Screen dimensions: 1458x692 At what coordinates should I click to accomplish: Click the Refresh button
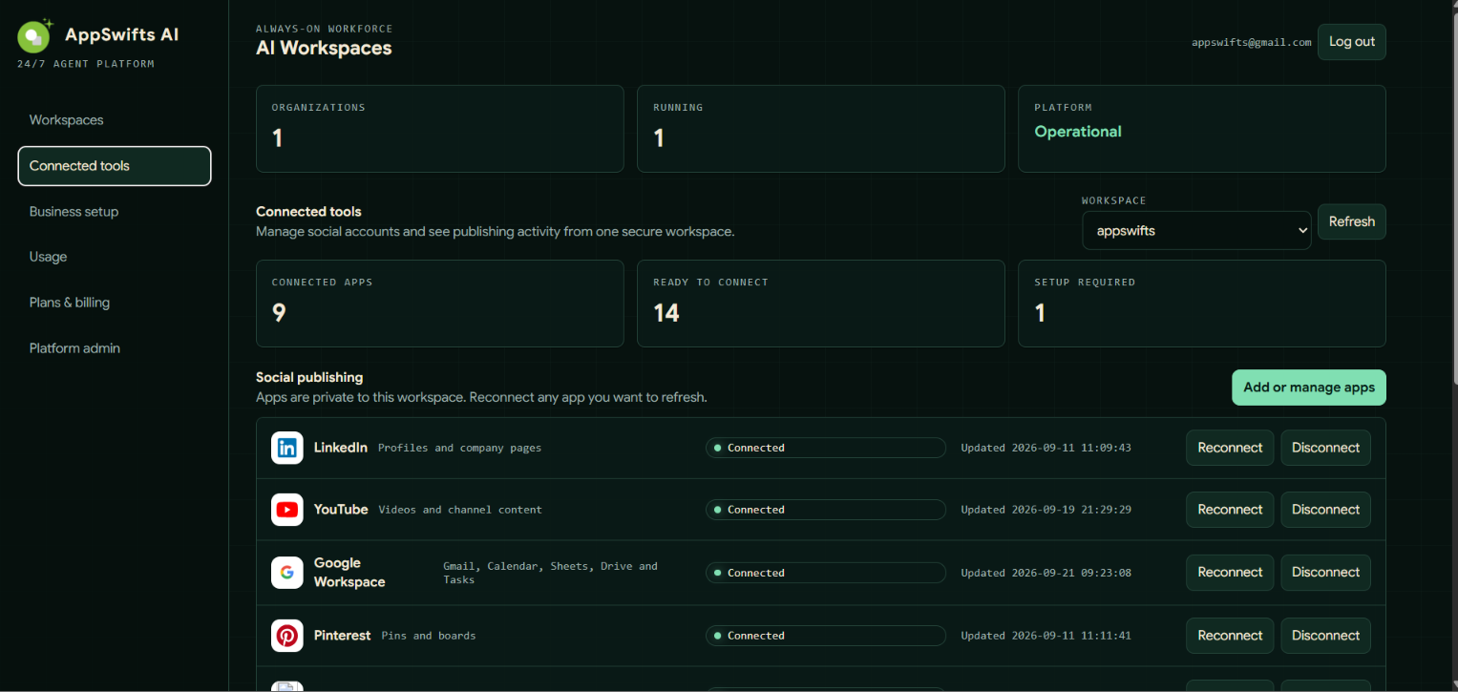click(1352, 221)
